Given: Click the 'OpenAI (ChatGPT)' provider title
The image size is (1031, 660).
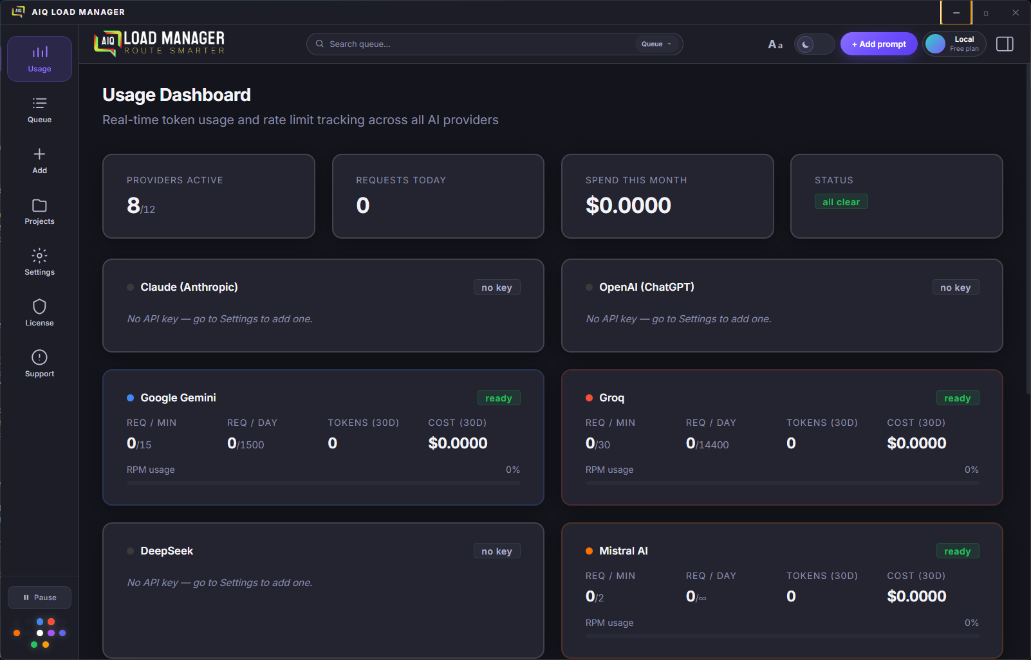Looking at the screenshot, I should 647,287.
